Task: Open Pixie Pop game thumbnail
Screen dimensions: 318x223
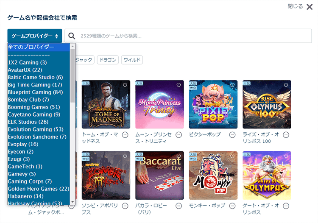Action: [213, 104]
